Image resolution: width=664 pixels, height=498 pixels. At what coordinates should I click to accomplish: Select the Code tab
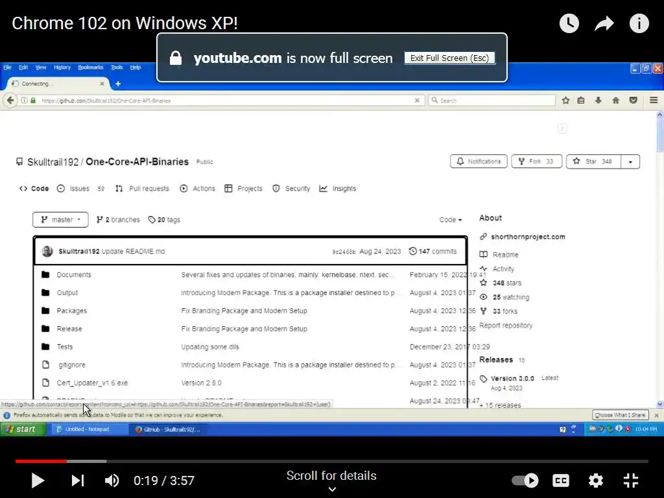[34, 189]
